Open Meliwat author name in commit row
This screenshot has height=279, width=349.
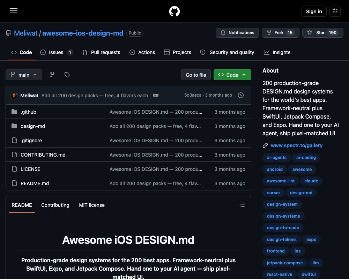pos(29,96)
